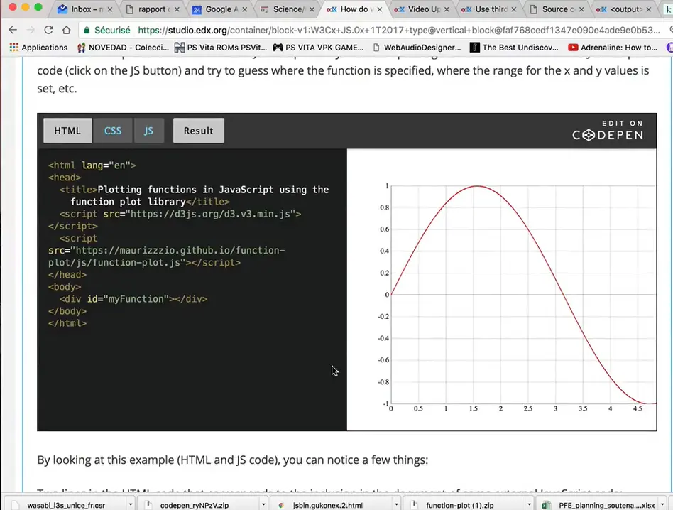Image resolution: width=673 pixels, height=510 pixels.
Task: Show the HTML panel in the CodePen embed
Action: click(67, 131)
